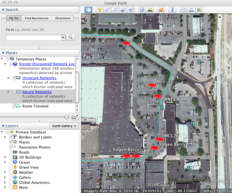
Task: Open the Fly To history dropdown arrow
Action: (x=63, y=37)
